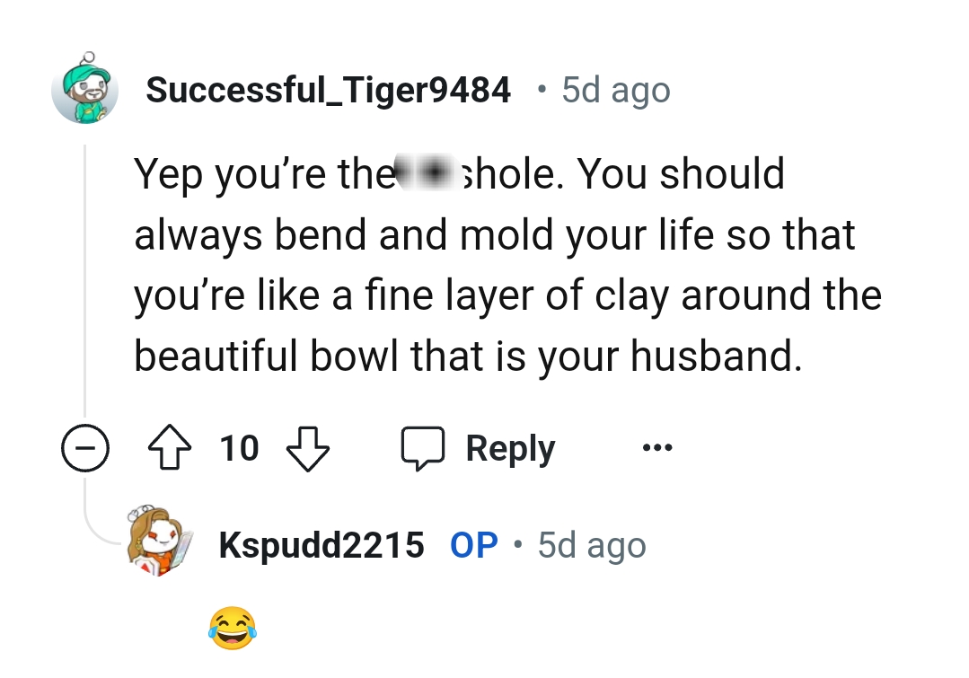
Task: Click the 5d ago timestamp on the top comment
Action: pyautogui.click(x=614, y=89)
